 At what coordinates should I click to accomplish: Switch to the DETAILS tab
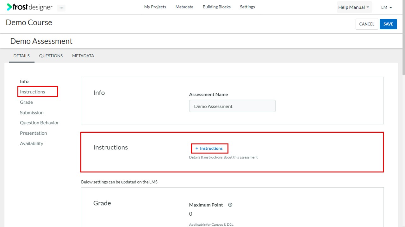tap(22, 56)
